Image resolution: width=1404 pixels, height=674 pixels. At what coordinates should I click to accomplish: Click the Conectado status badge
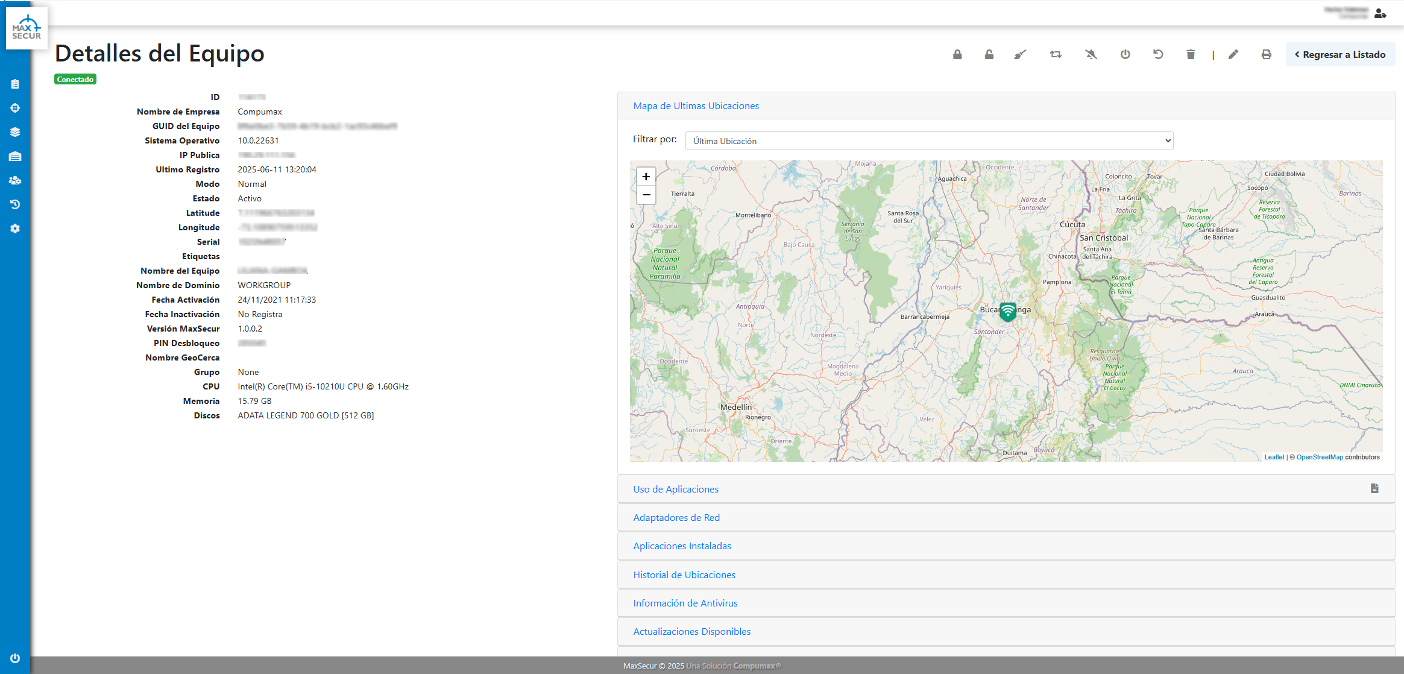click(75, 80)
